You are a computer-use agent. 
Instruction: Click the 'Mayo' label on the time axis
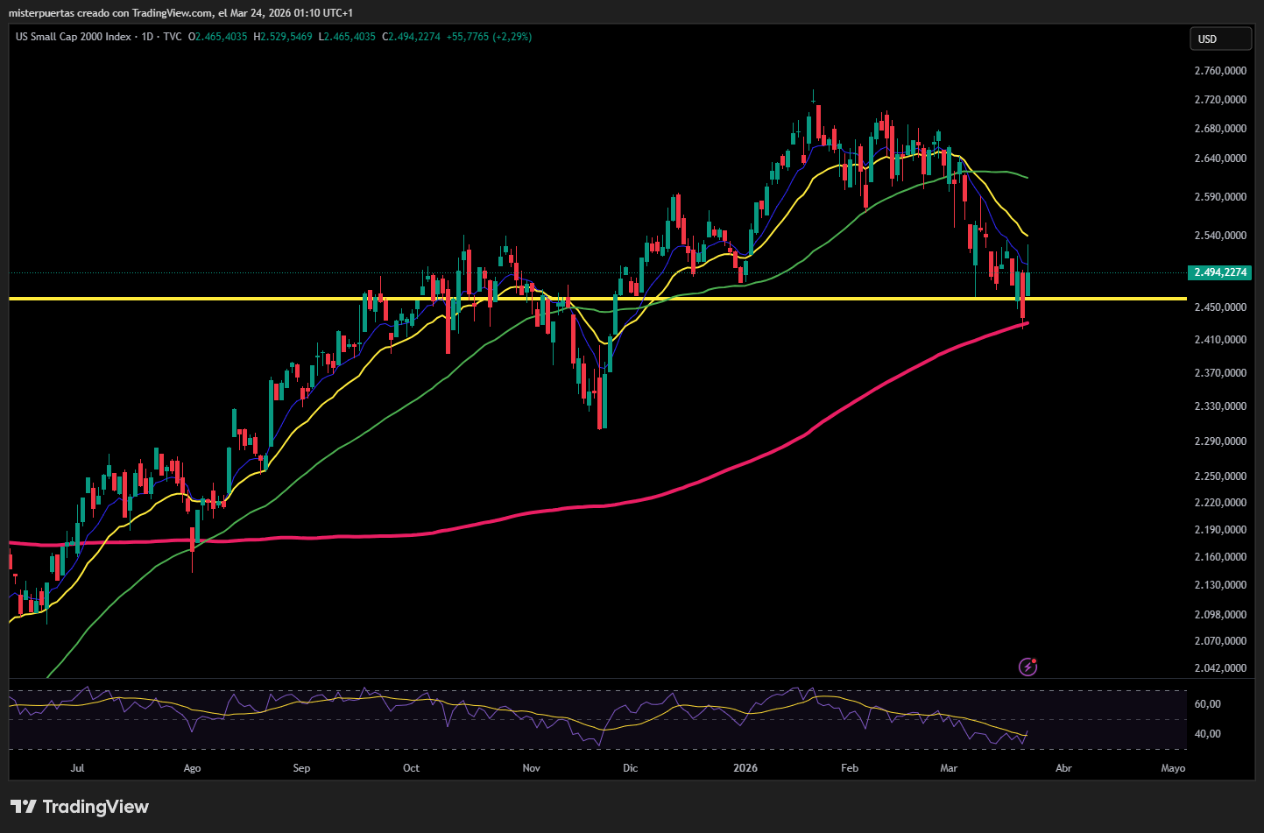pos(1173,768)
